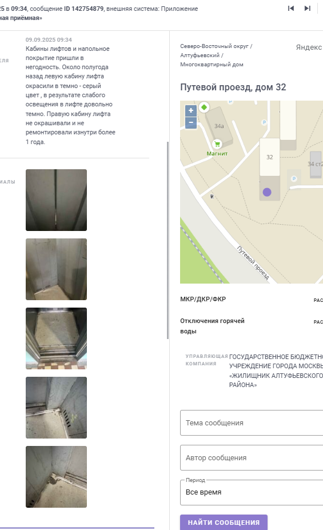
Task: Go to the first message arrow icon
Action: point(290,9)
